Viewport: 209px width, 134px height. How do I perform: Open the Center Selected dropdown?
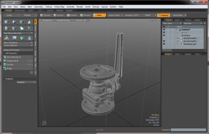pyautogui.click(x=18, y=45)
